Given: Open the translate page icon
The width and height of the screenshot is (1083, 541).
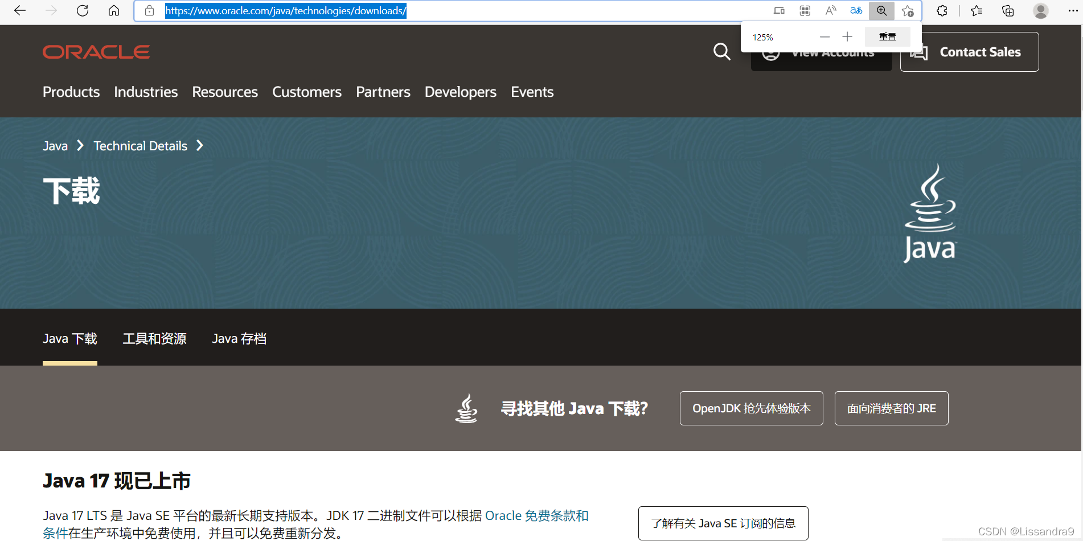Looking at the screenshot, I should click(856, 11).
